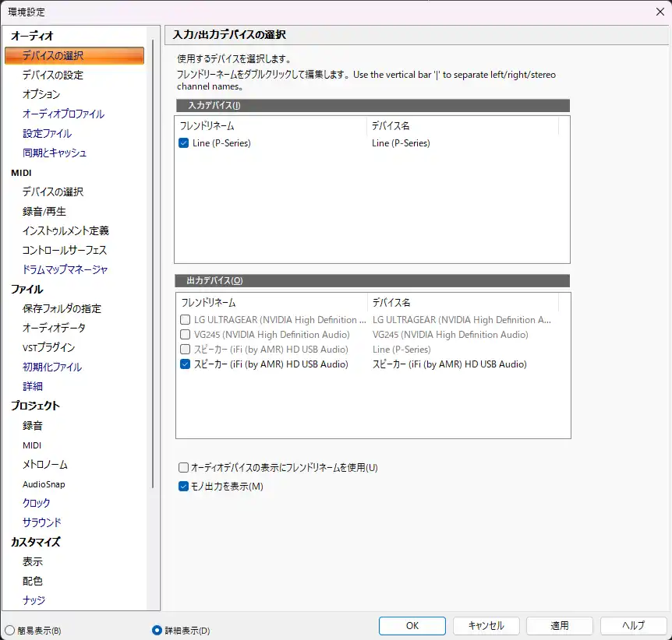Apply settings with the 適用 button
The width and height of the screenshot is (672, 640).
(559, 626)
